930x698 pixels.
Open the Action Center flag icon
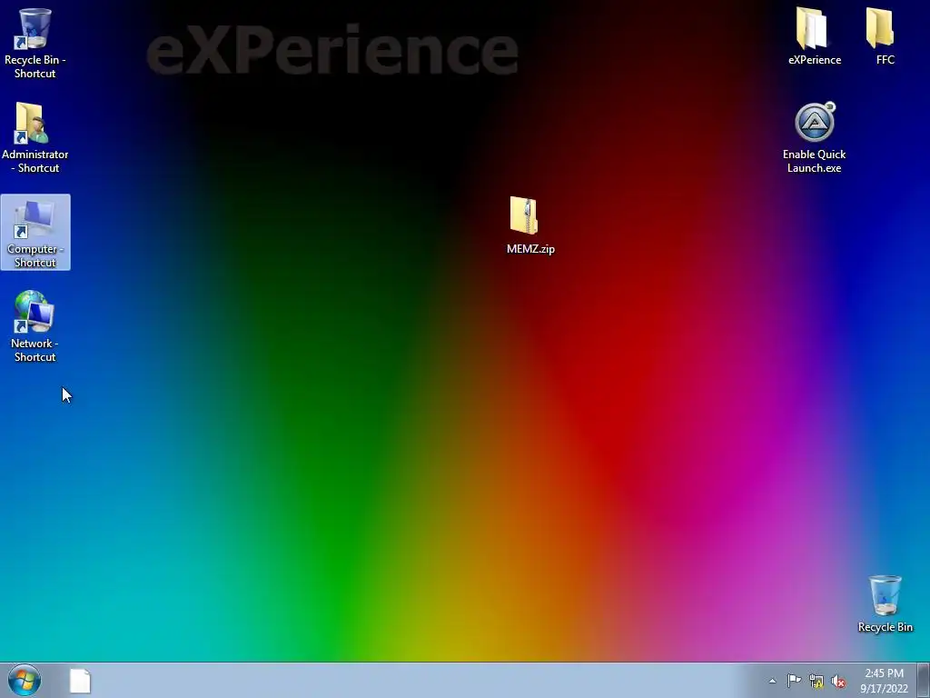(x=794, y=681)
